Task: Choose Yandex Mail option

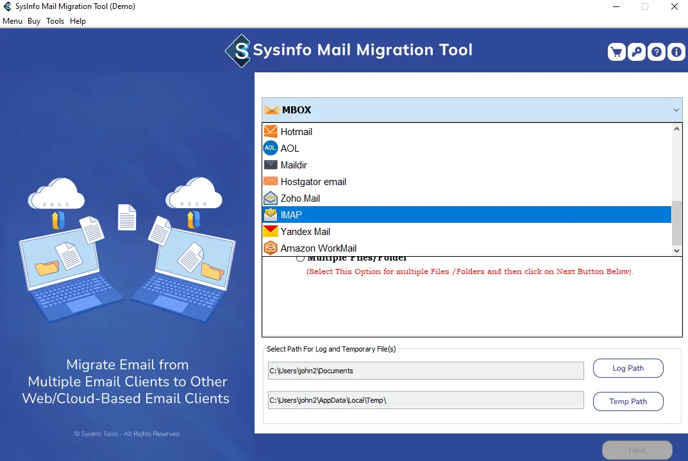Action: point(467,231)
